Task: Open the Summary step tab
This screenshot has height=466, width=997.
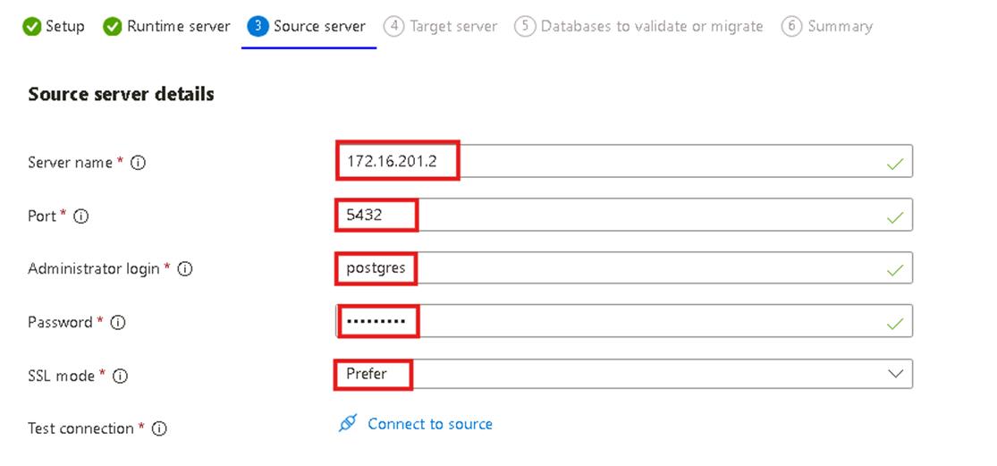Action: [x=840, y=27]
